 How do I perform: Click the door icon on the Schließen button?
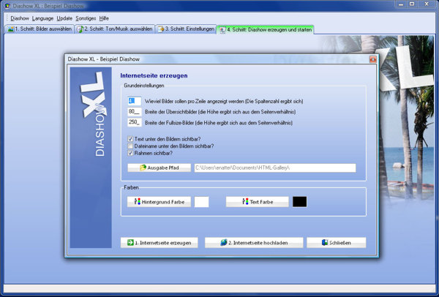point(325,242)
